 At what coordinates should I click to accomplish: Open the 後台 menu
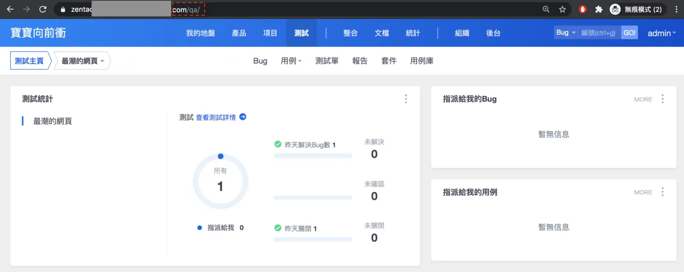pyautogui.click(x=493, y=33)
